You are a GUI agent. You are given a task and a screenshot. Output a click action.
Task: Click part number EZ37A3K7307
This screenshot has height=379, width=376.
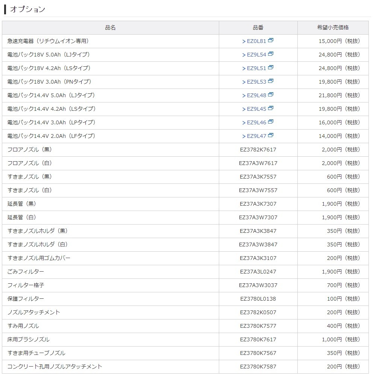coord(258,204)
